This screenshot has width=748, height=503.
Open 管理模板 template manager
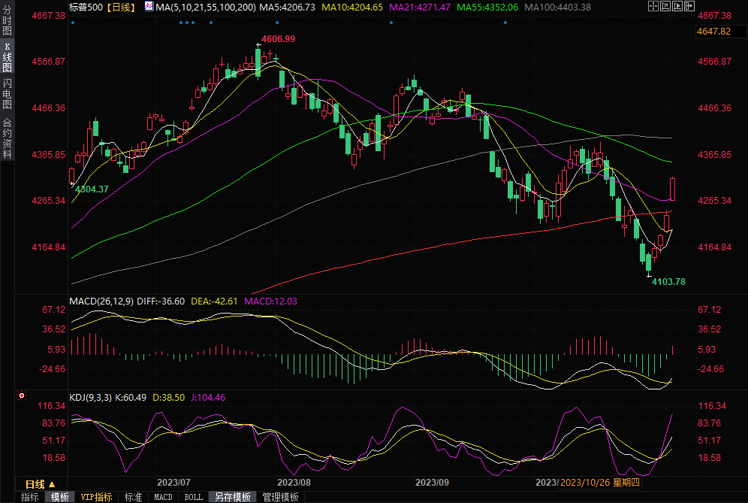(280, 497)
